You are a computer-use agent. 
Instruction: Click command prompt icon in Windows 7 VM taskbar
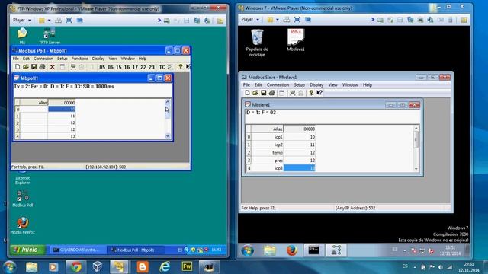(313, 250)
